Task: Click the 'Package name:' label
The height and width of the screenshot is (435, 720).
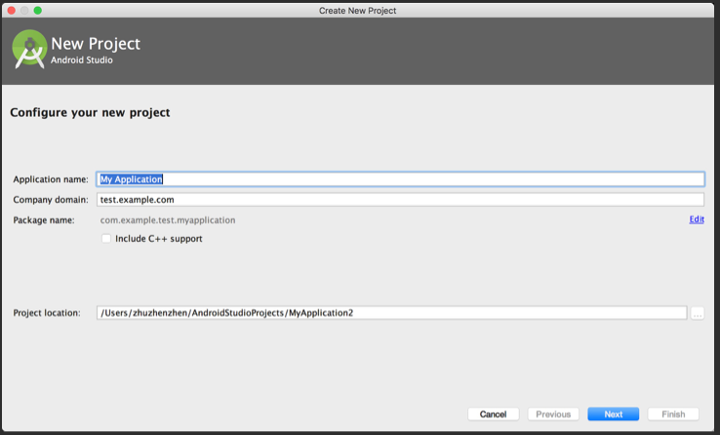Action: [44, 220]
